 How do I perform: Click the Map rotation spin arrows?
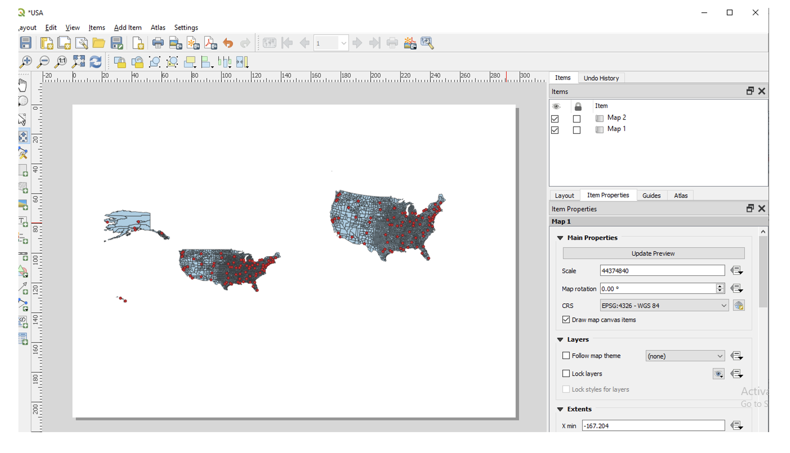point(720,288)
